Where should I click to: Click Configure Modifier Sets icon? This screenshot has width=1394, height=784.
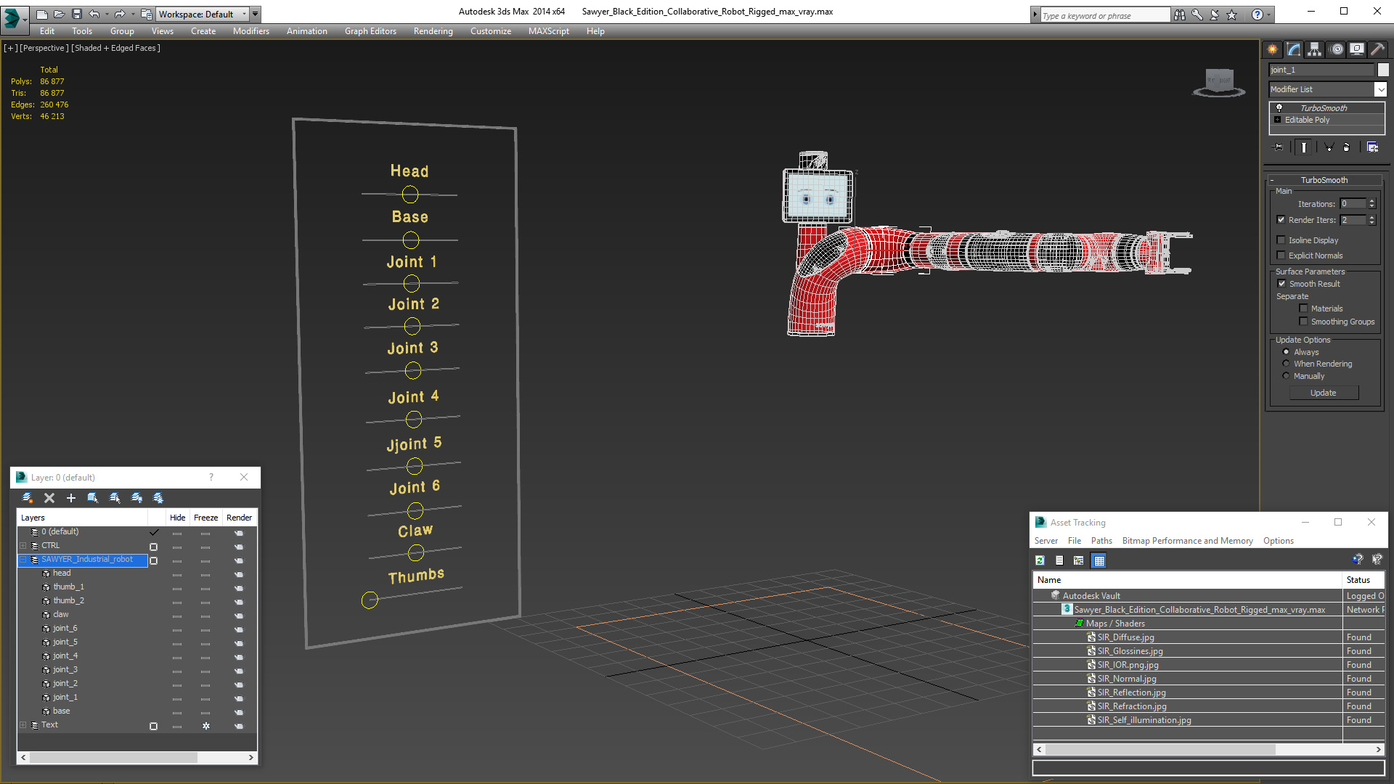1372,147
